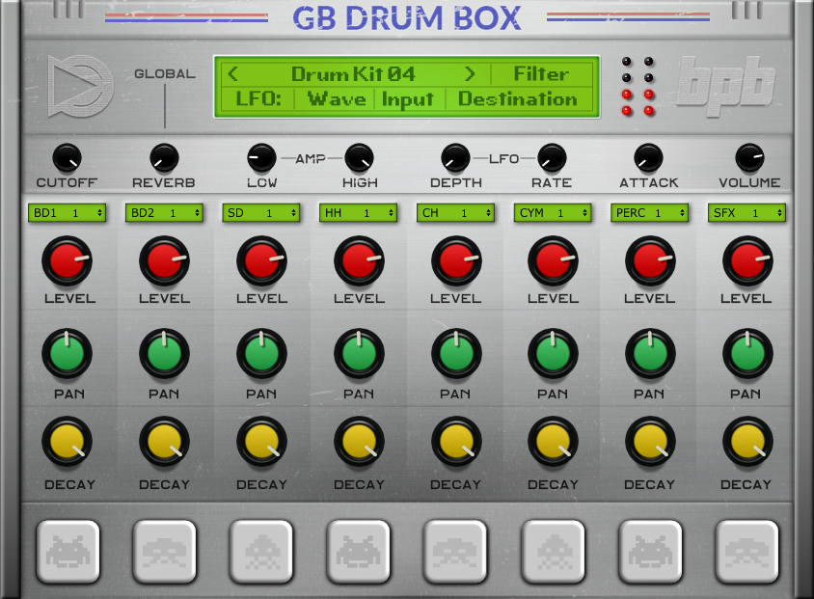
Task: Open the SD sample selector dropdown
Action: (261, 213)
